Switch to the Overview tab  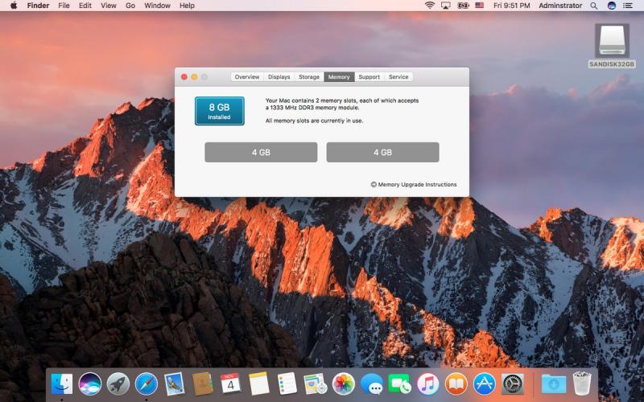(247, 76)
